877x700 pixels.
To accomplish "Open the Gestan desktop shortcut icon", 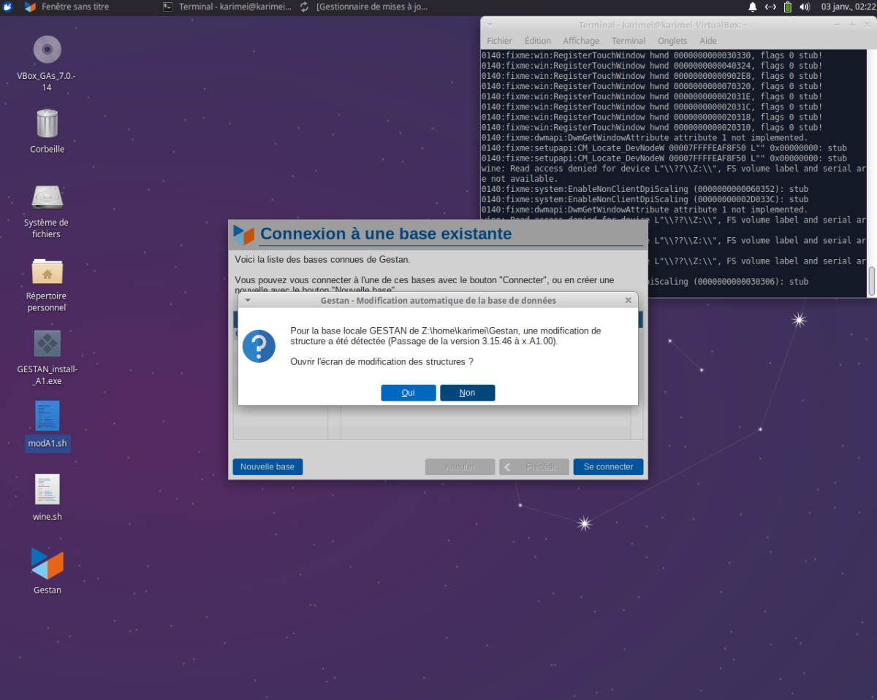I will coord(48,564).
